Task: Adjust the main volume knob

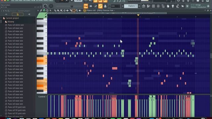Action: coord(45,6)
